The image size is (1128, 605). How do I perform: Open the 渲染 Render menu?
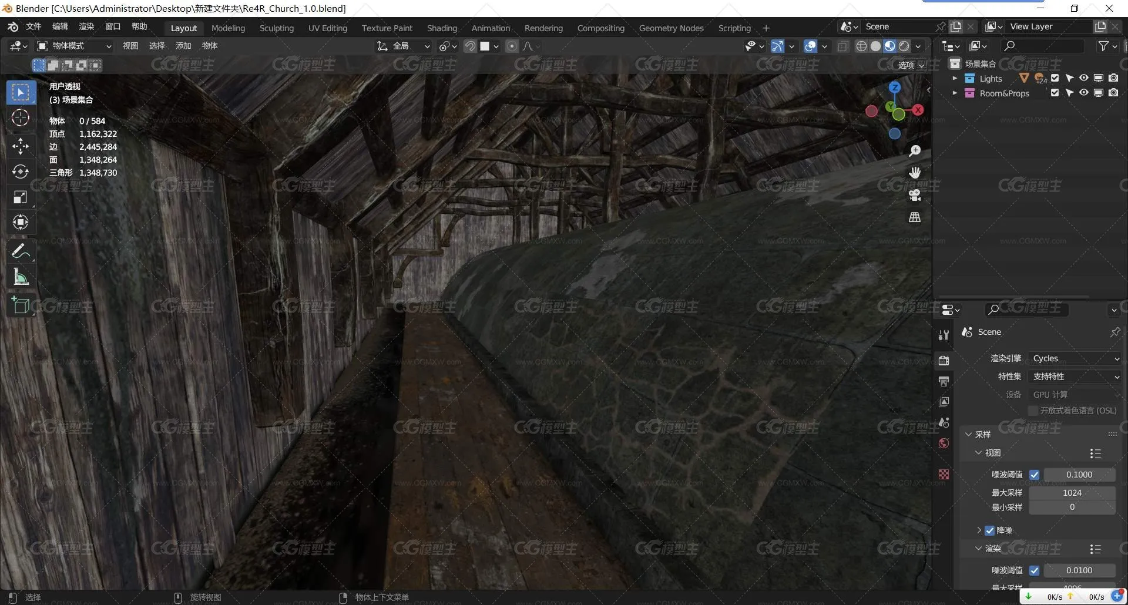tap(86, 26)
